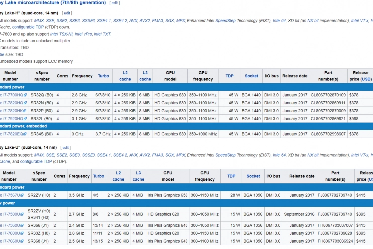The width and height of the screenshot is (373, 249).
Task: Open Socket header link in dual-core table
Action: pyautogui.click(x=253, y=176)
